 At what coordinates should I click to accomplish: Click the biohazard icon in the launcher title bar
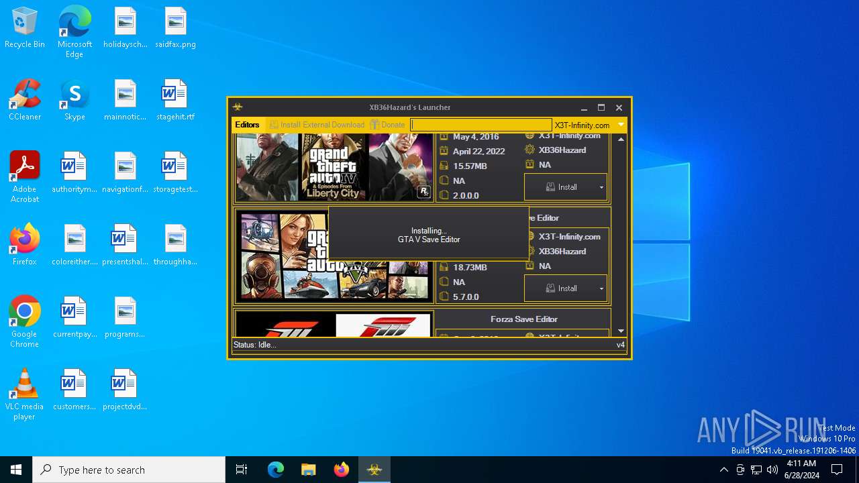[x=237, y=107]
